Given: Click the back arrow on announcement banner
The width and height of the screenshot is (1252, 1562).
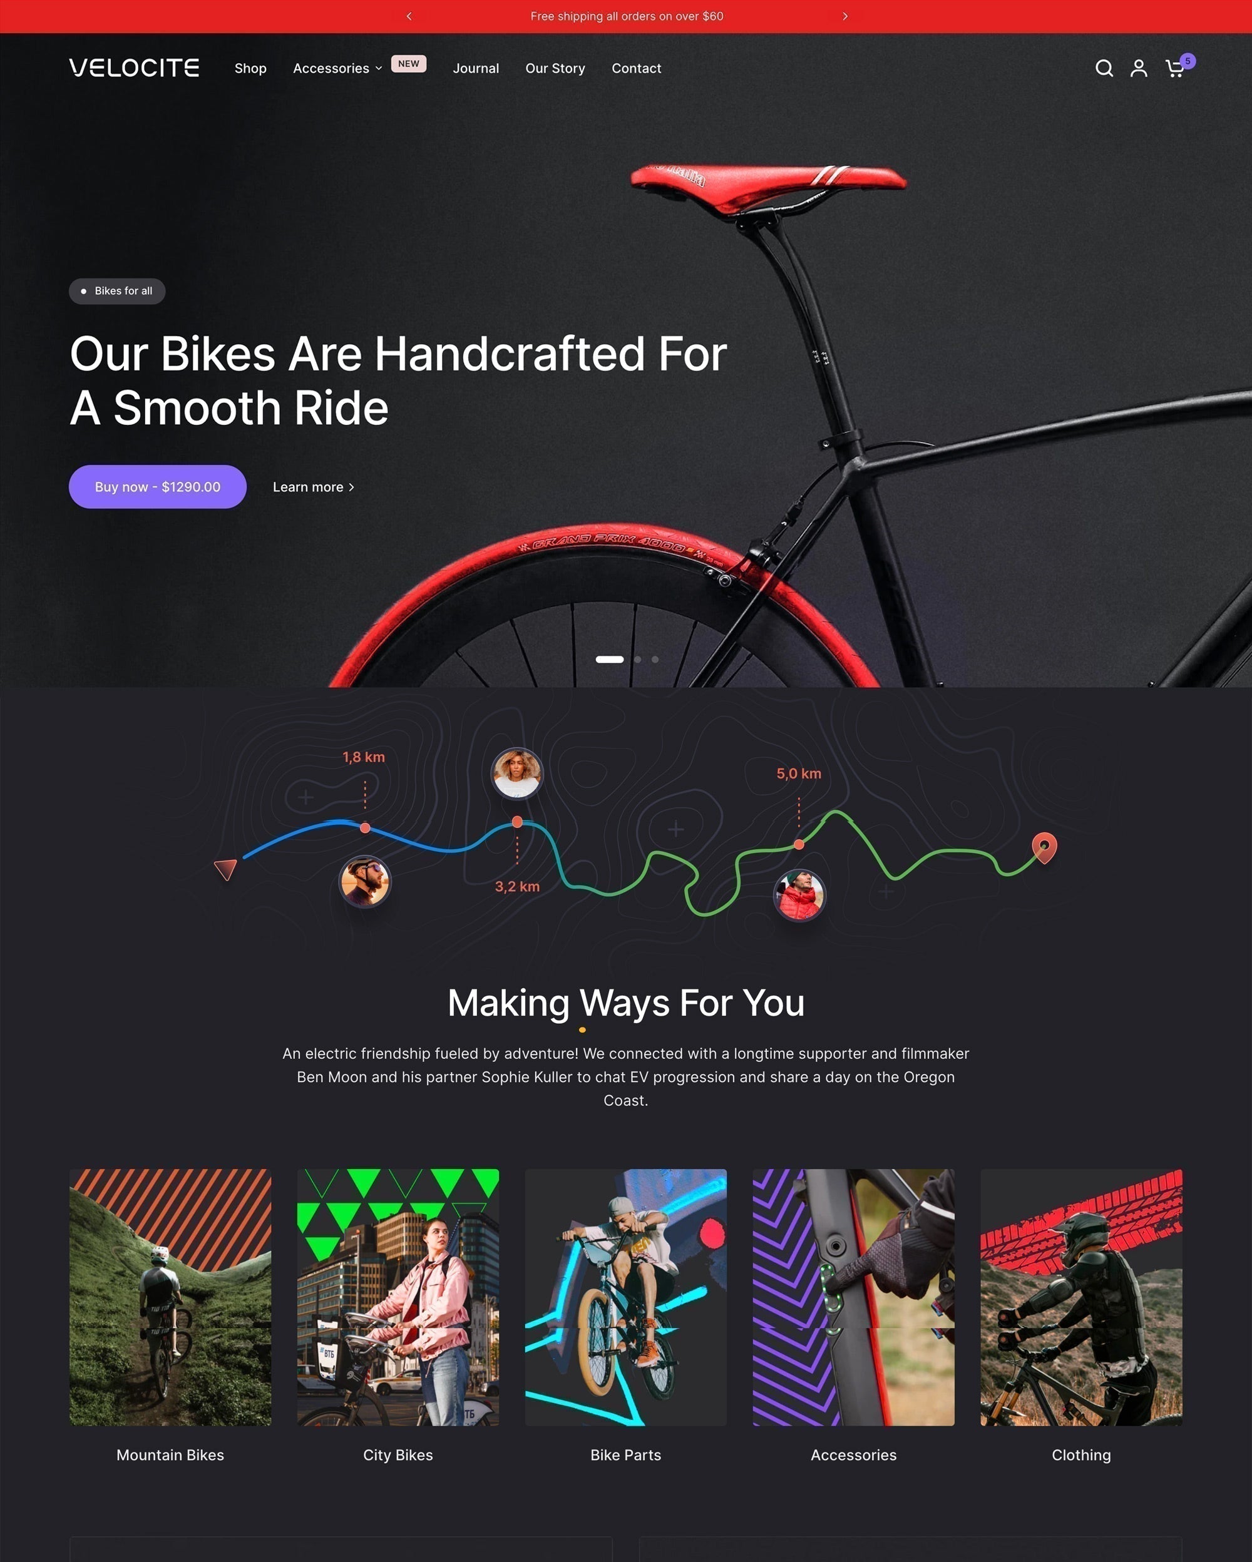Looking at the screenshot, I should [x=409, y=15].
